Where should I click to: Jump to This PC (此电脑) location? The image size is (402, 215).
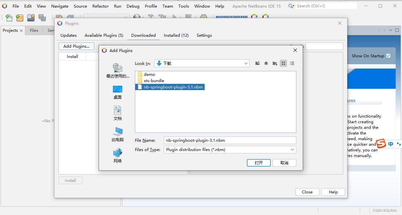click(118, 134)
